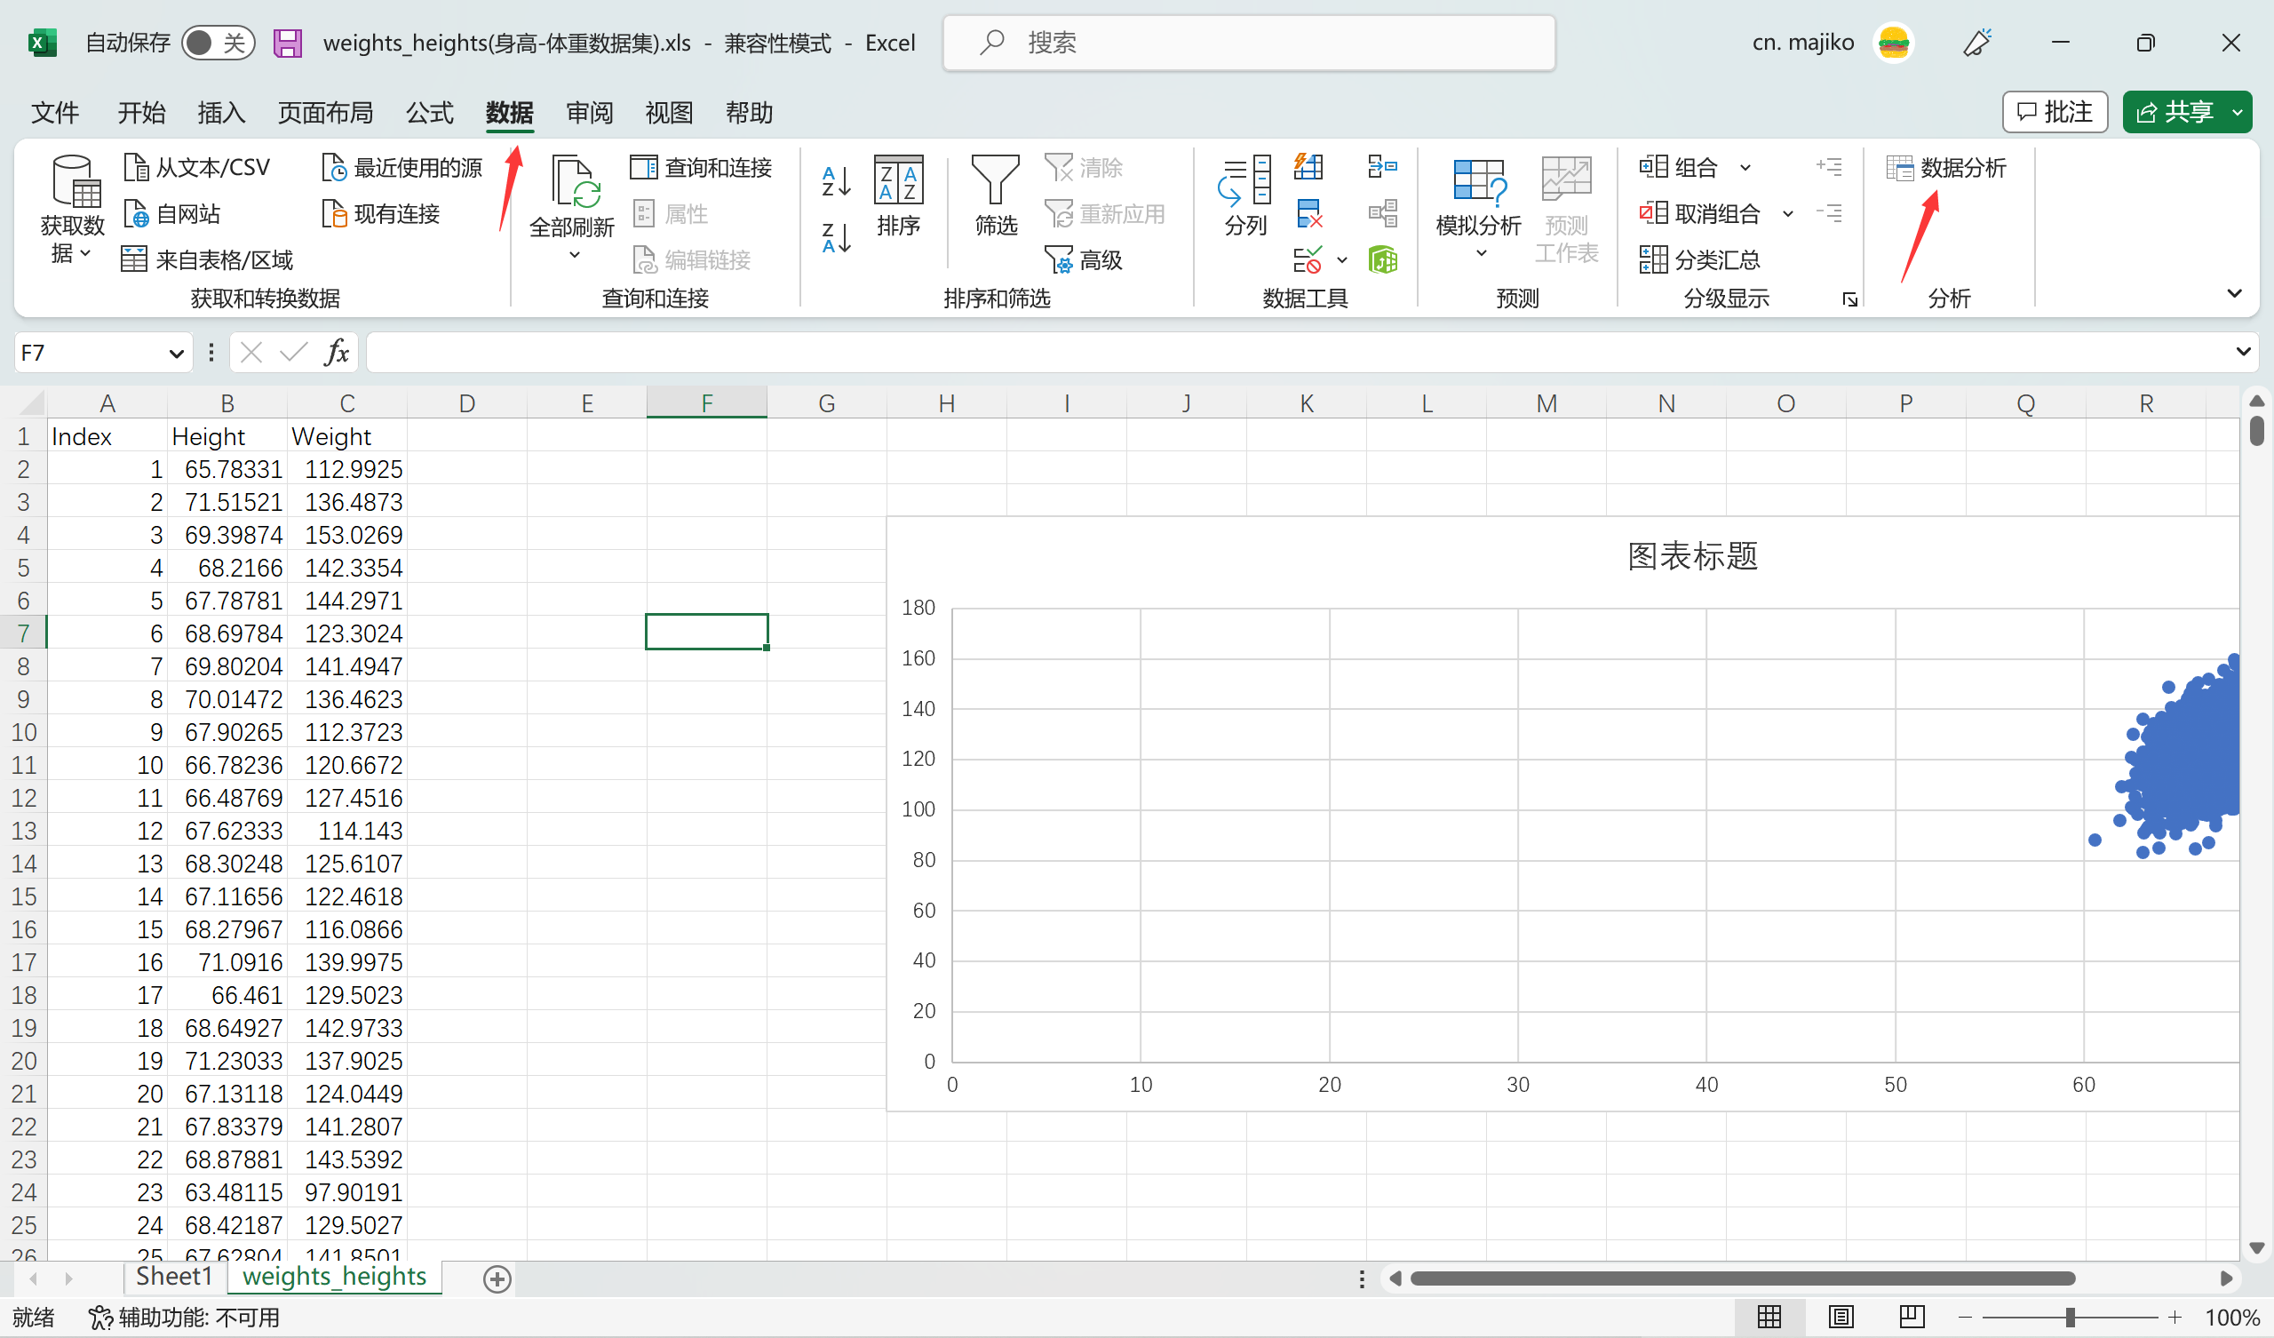Select the 图表标题 chart title
This screenshot has width=2274, height=1338.
(x=1692, y=556)
